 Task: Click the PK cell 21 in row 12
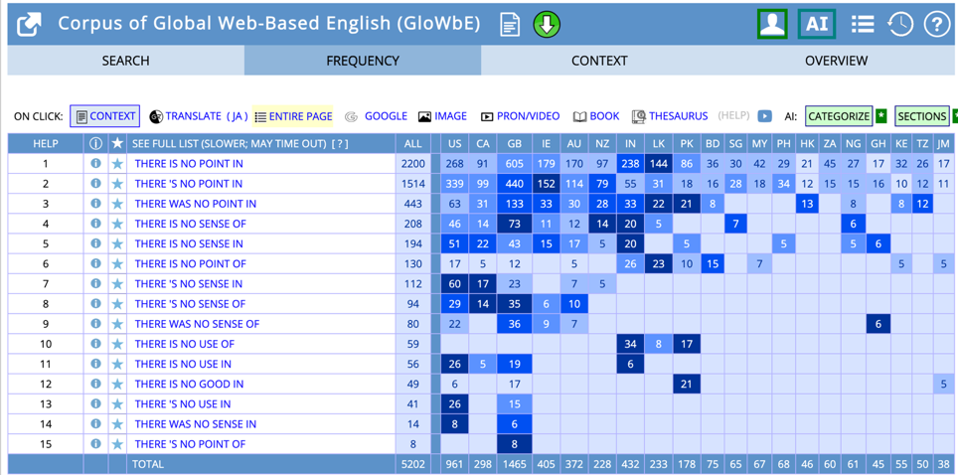coord(686,384)
